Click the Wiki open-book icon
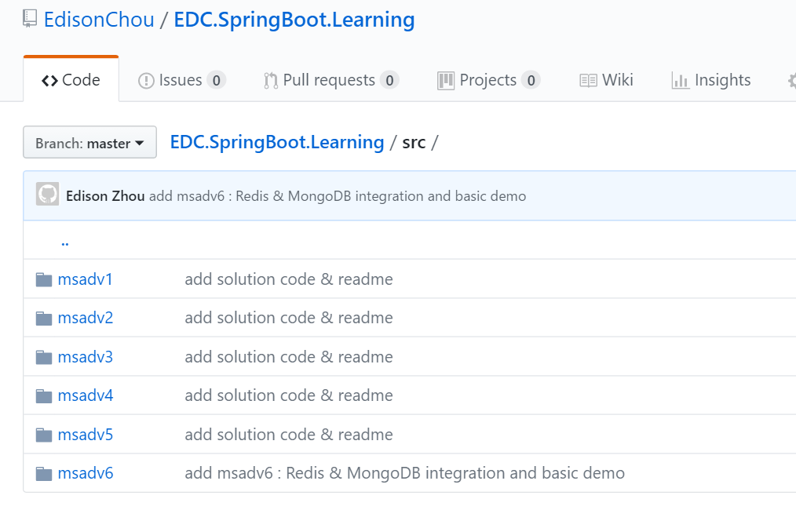The width and height of the screenshot is (796, 510). 589,81
